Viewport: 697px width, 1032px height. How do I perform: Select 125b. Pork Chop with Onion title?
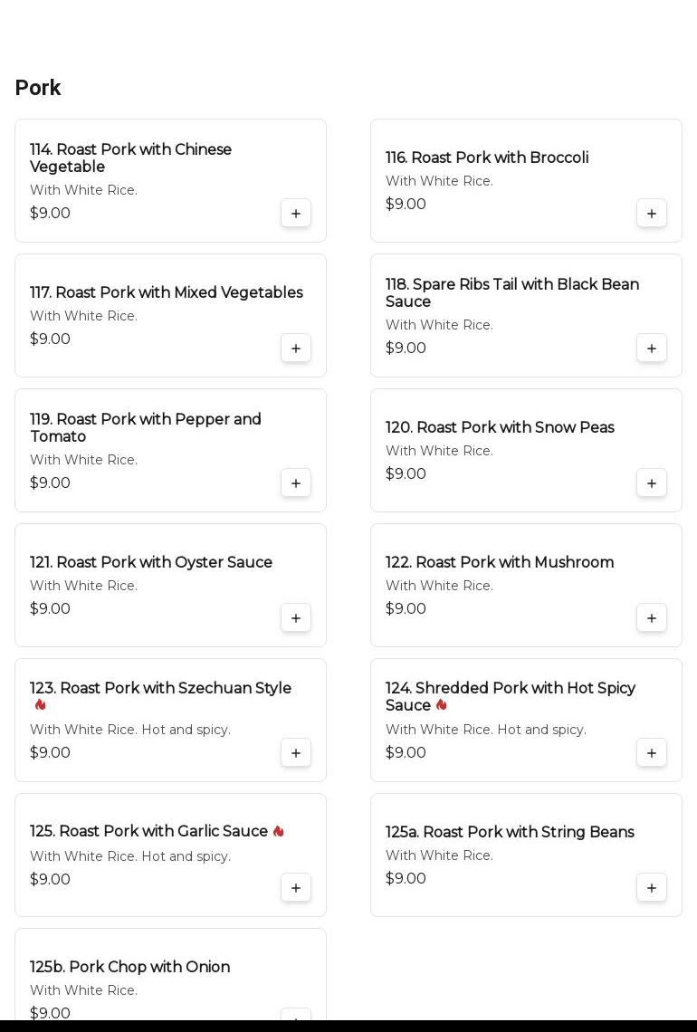click(129, 967)
